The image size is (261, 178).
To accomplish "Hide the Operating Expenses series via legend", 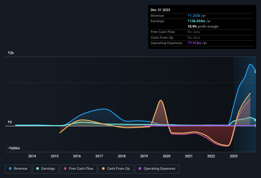I will 157,169.
